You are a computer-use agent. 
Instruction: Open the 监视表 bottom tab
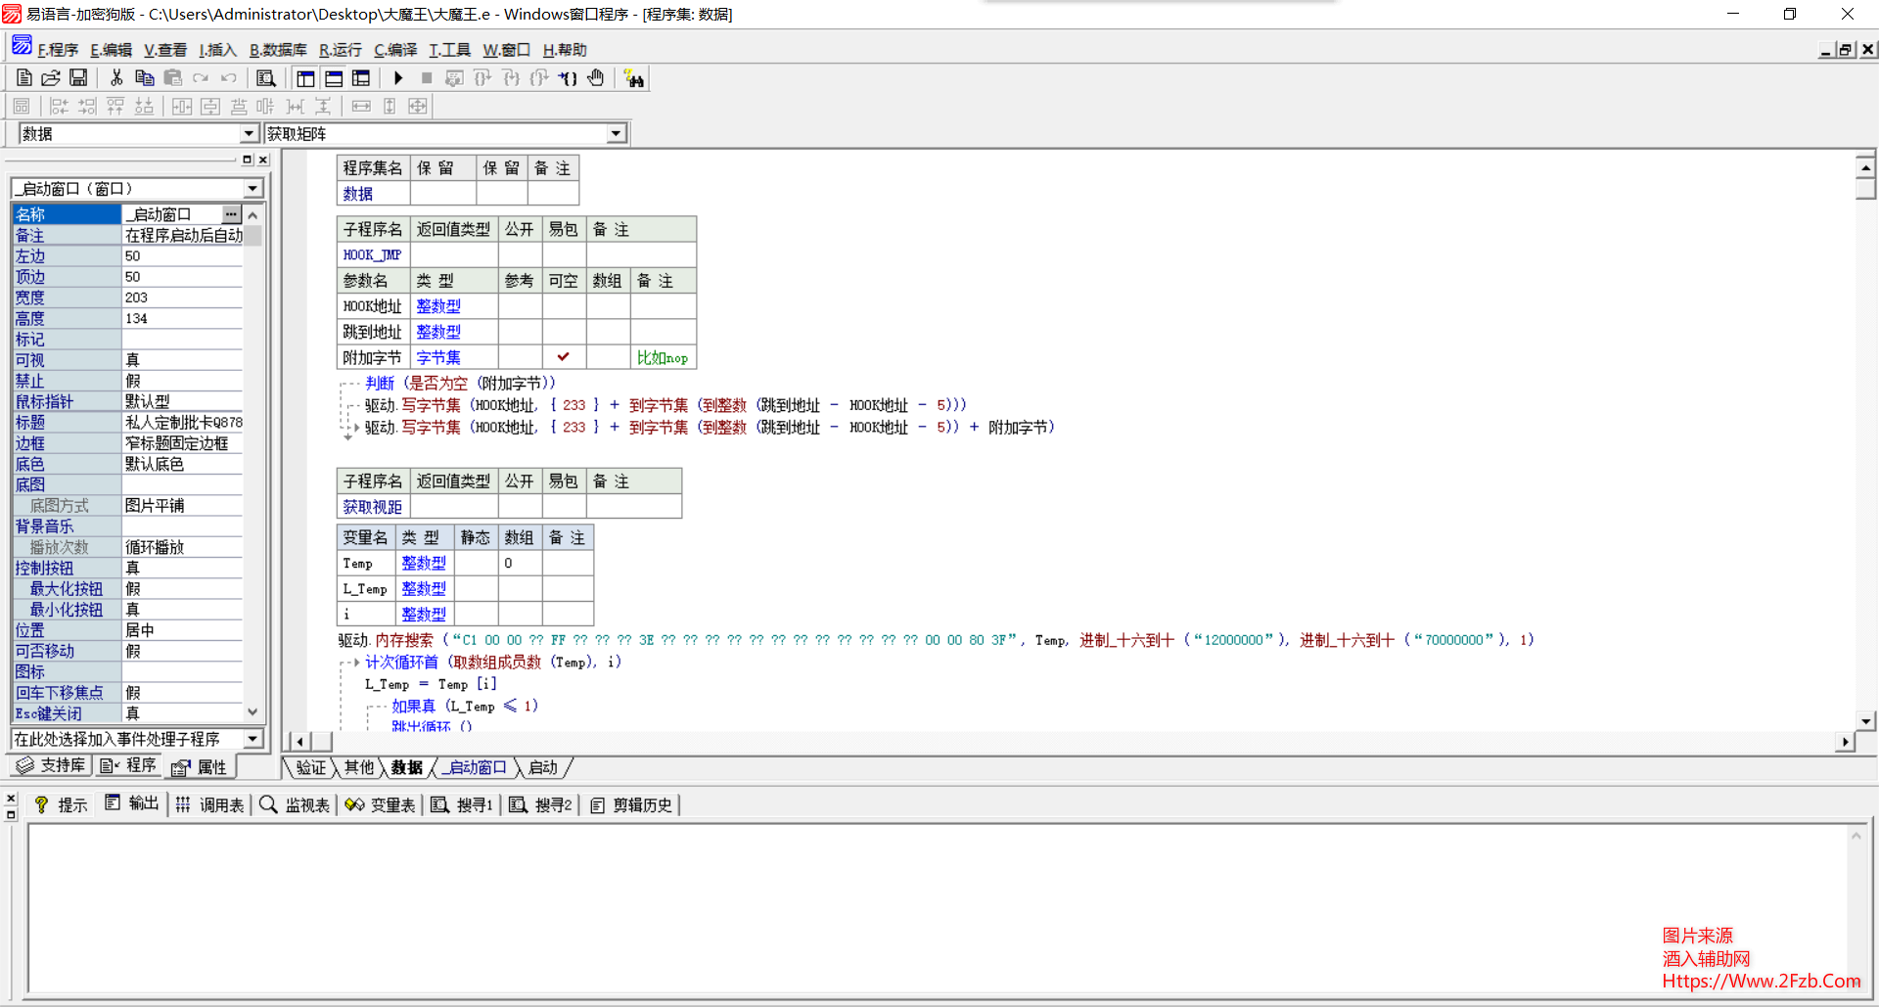295,804
